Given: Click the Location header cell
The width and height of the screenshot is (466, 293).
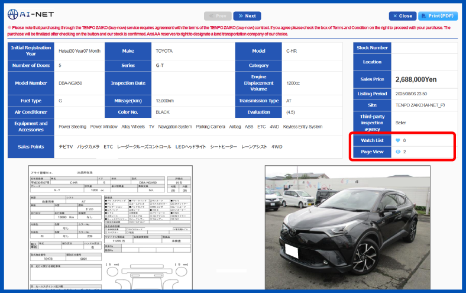Looking at the screenshot, I should pos(372,62).
